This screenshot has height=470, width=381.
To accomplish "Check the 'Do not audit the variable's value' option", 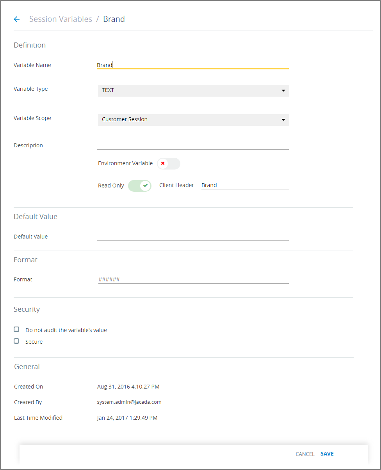I will [x=16, y=329].
